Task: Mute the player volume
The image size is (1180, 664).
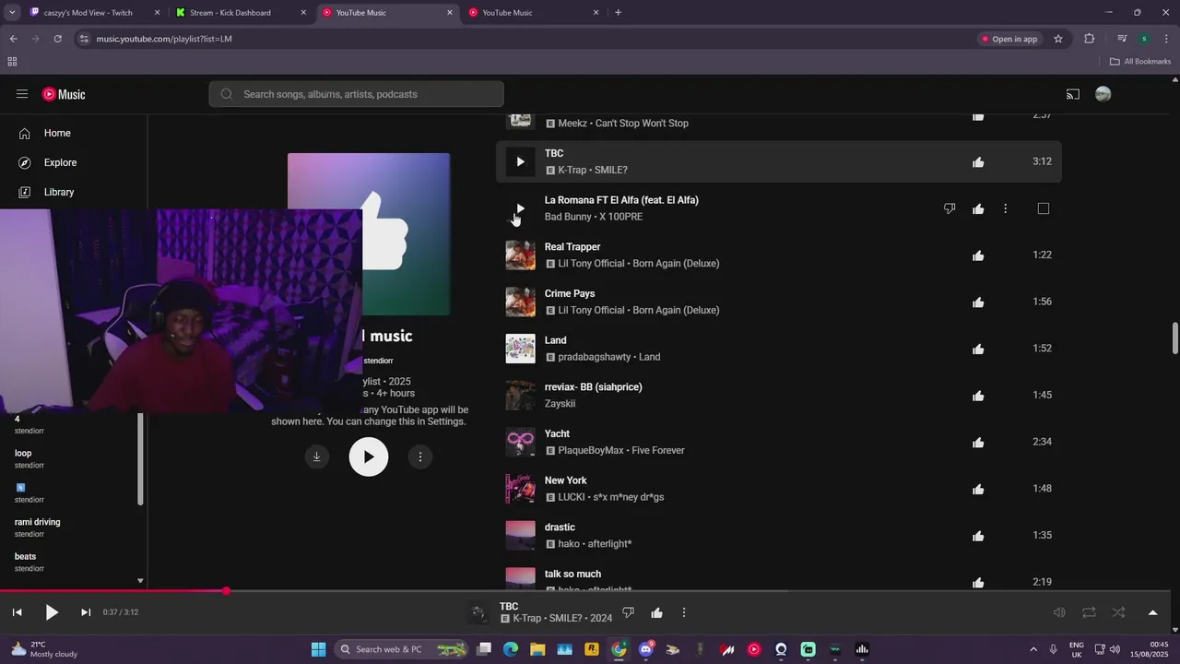Action: [1059, 612]
